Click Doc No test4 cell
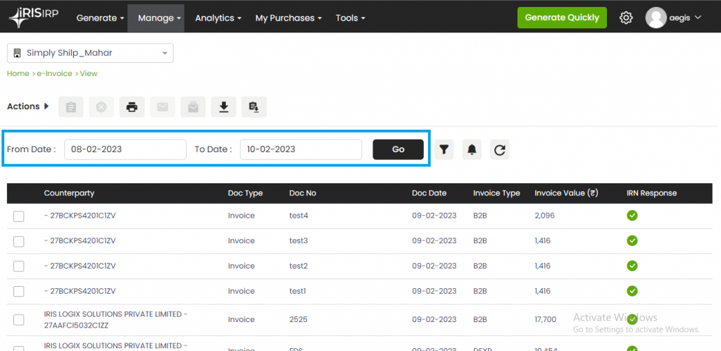The height and width of the screenshot is (351, 721). [299, 216]
